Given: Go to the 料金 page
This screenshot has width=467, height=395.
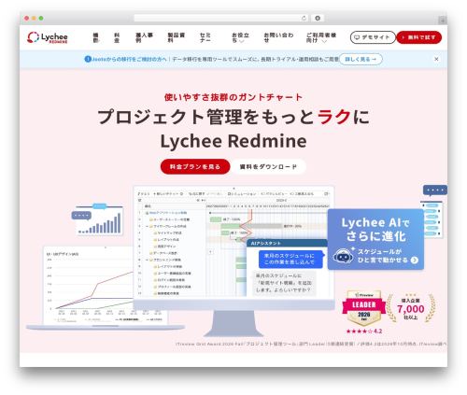Looking at the screenshot, I should click(x=117, y=37).
